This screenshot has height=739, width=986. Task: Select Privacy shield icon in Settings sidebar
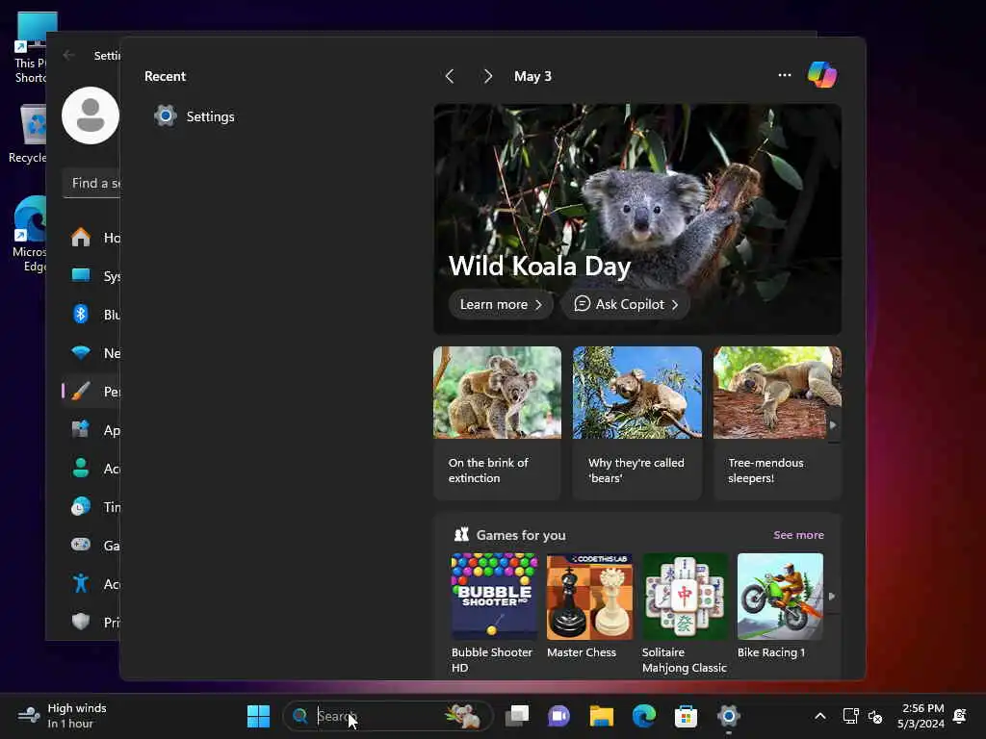tap(81, 622)
